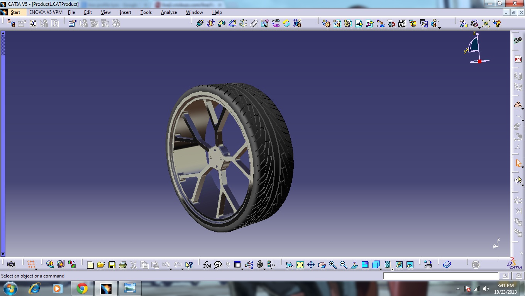Click the Design Table icon

(x=237, y=265)
